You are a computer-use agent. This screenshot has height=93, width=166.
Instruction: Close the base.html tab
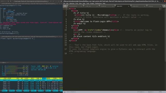129,6
